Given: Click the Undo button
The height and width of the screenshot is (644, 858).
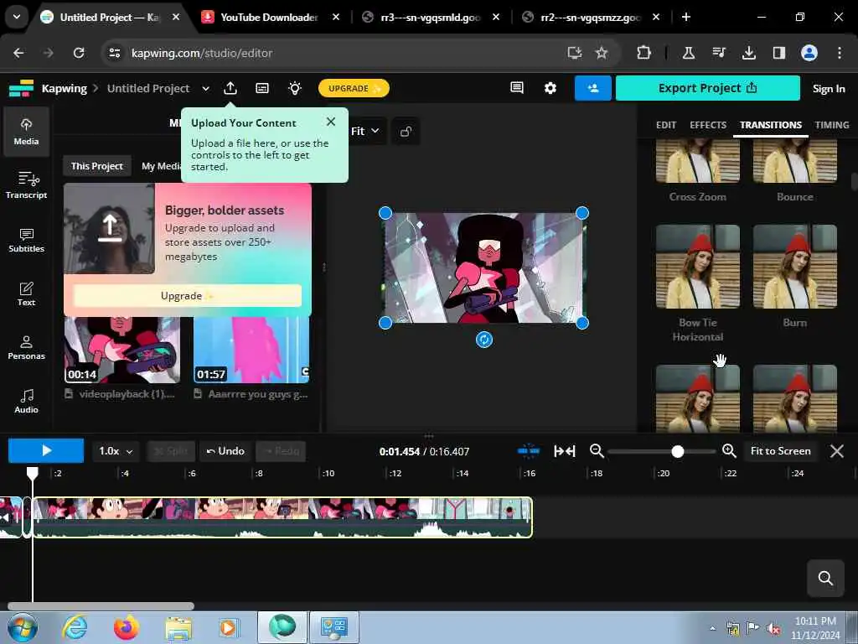Looking at the screenshot, I should 225,451.
